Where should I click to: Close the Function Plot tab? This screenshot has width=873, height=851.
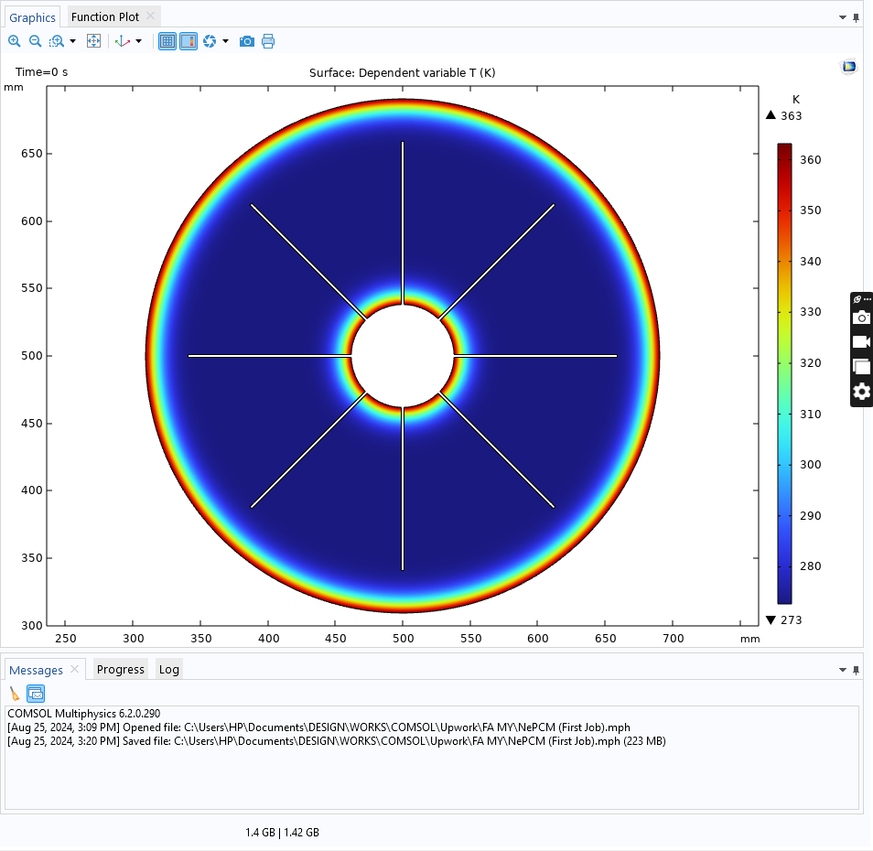click(x=151, y=16)
